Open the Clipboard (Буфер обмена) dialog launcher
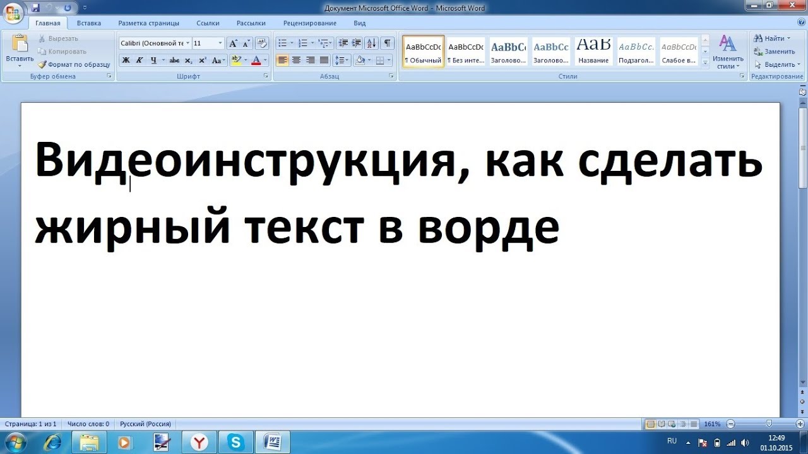This screenshot has height=454, width=808. click(x=109, y=76)
